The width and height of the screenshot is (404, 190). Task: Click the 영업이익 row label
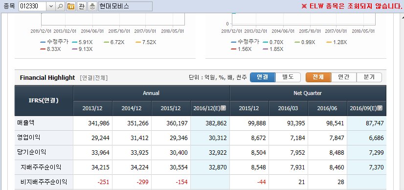(x=28, y=138)
